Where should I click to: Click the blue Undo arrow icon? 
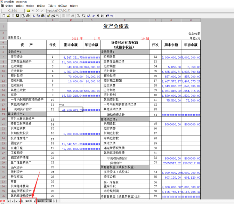click(x=112, y=16)
